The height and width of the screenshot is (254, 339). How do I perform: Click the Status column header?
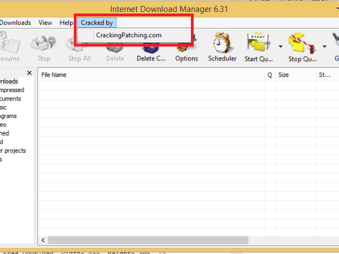[327, 75]
